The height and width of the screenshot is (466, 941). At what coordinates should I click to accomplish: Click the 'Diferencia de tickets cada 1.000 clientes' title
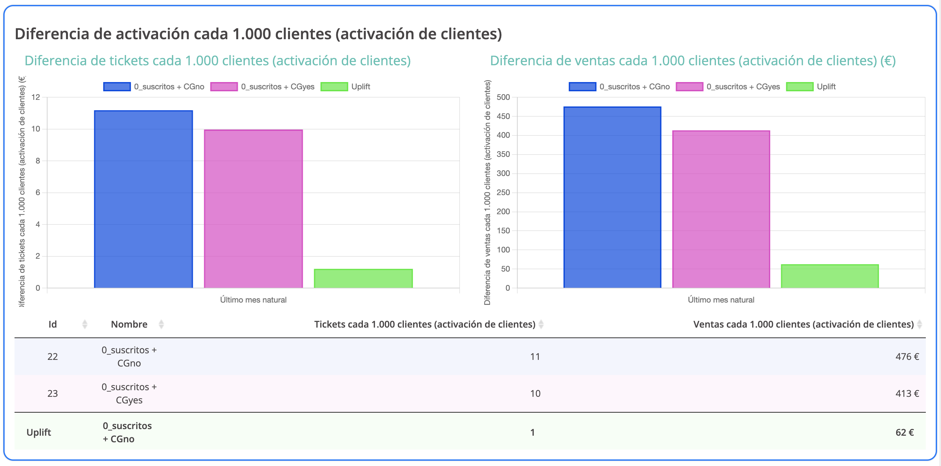click(x=217, y=61)
